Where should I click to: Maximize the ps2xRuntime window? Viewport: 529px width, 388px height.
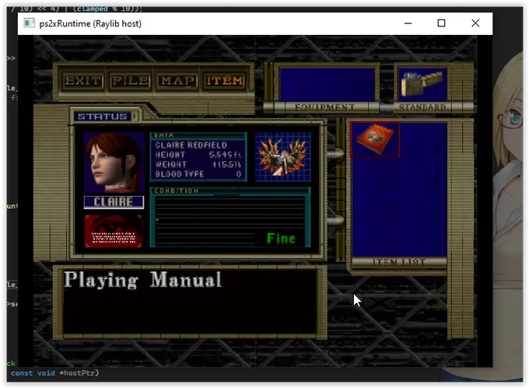[441, 23]
